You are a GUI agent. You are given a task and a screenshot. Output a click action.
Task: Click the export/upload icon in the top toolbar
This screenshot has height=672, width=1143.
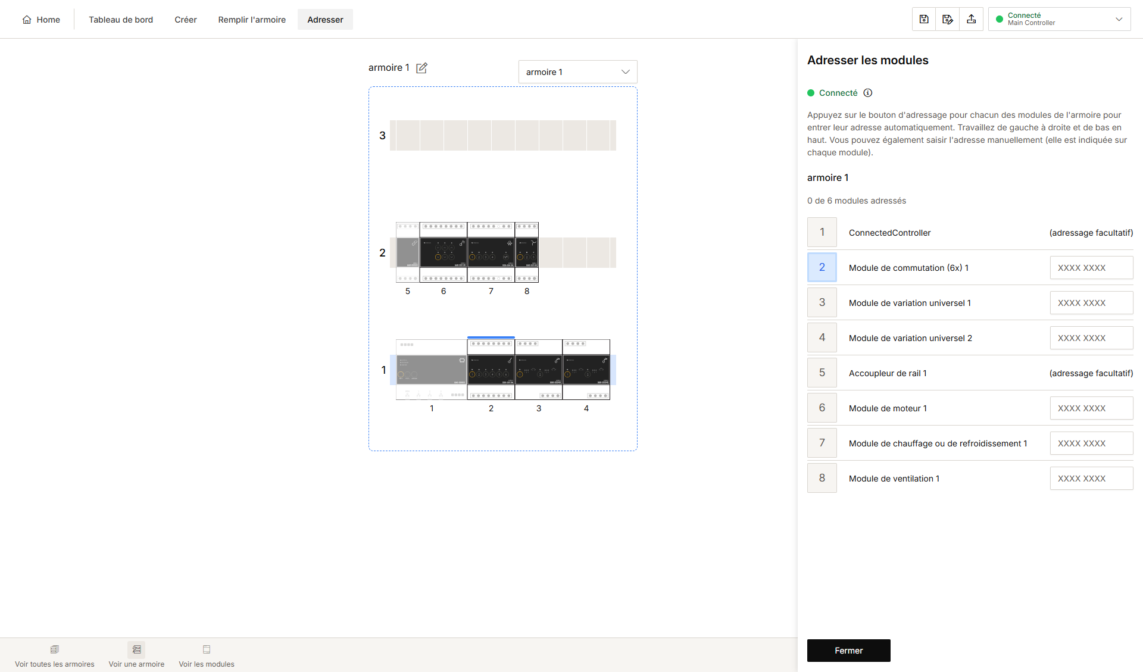972,19
